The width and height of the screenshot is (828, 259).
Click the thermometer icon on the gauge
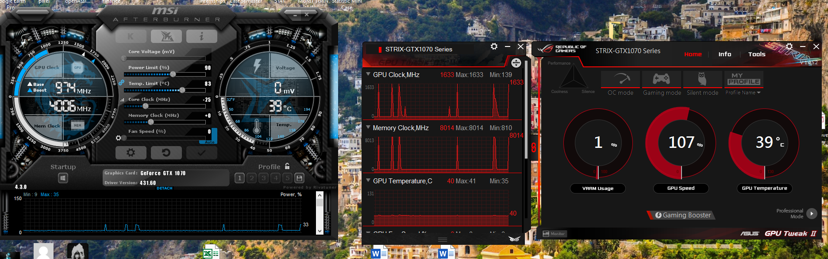coord(257,127)
